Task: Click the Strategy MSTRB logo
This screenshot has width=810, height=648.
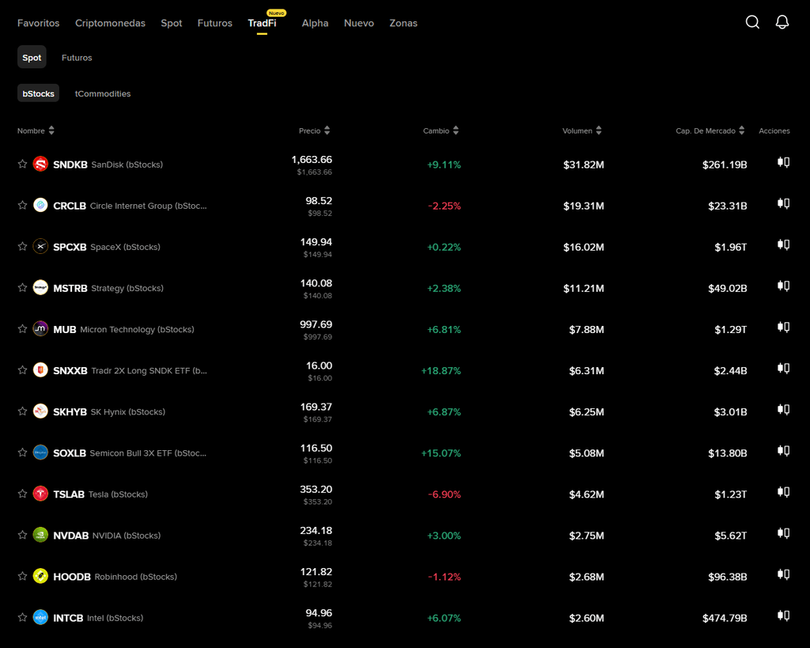Action: pos(40,287)
